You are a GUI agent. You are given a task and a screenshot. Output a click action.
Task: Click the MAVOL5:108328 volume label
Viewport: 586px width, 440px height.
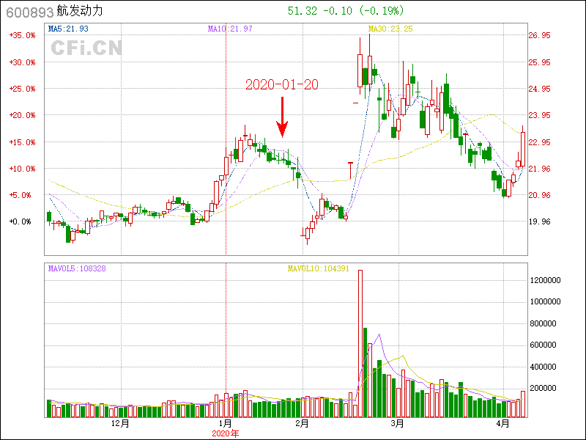tap(77, 268)
